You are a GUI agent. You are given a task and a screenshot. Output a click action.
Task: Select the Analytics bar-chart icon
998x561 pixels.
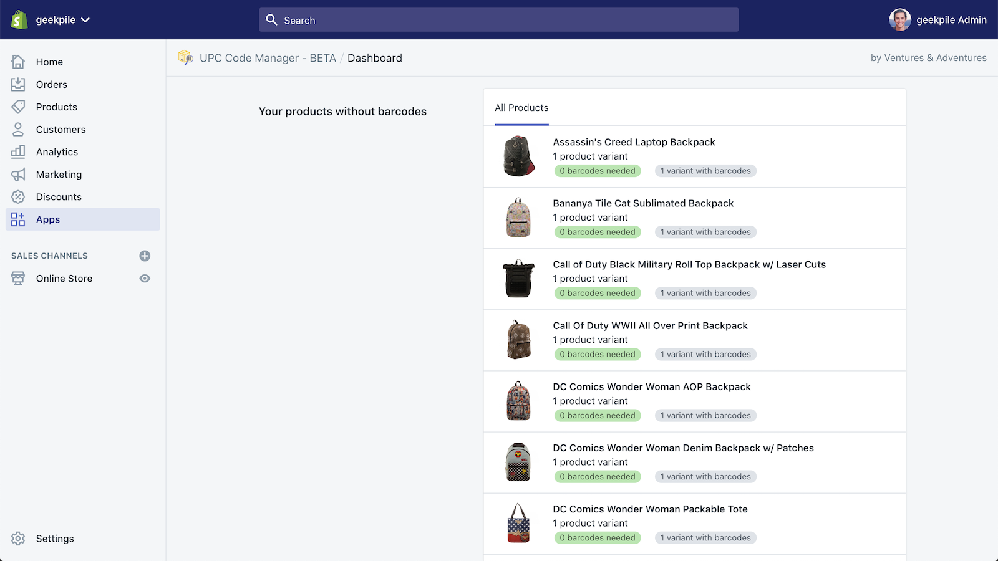pos(18,151)
